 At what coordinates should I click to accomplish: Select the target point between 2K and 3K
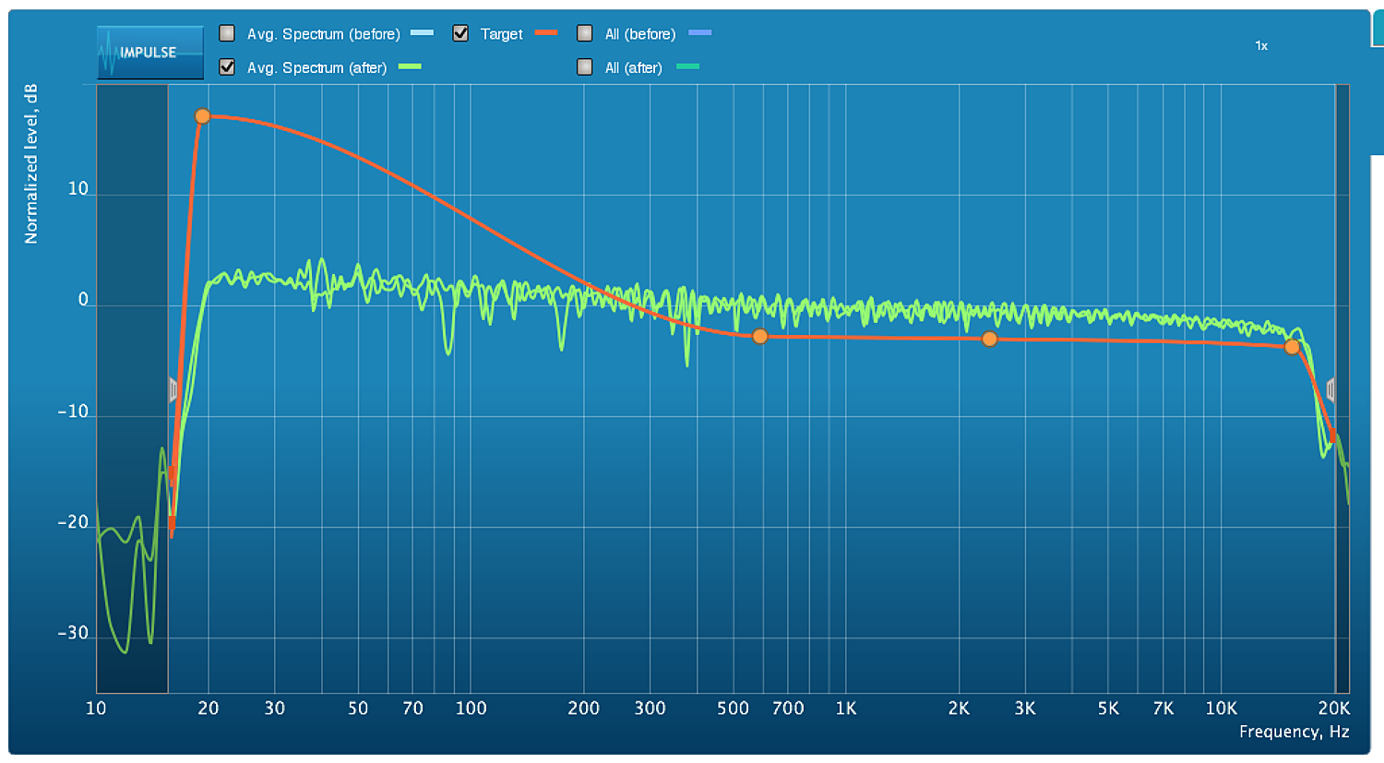[x=989, y=339]
